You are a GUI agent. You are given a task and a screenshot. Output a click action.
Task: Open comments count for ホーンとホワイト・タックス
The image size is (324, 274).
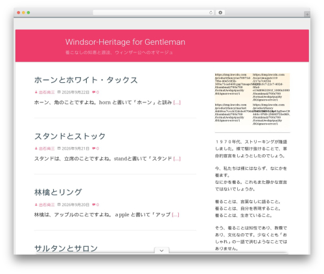click(95, 93)
